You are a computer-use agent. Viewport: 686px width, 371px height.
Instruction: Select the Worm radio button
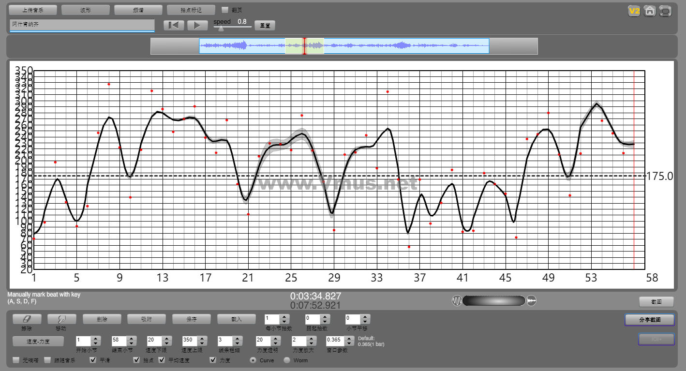(287, 360)
